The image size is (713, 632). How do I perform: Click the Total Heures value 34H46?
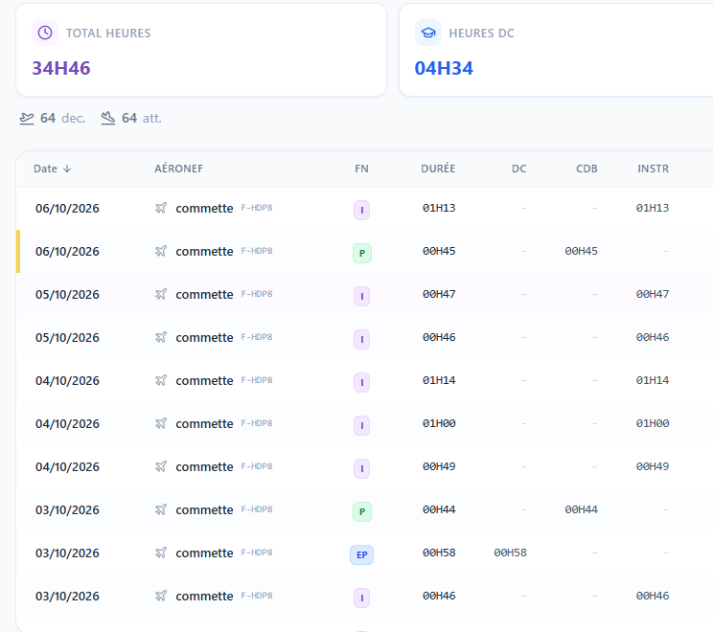point(61,68)
